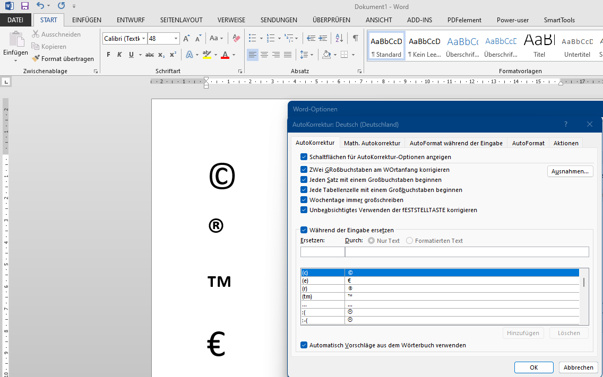603x377 pixels.
Task: Open the borders dropdown arrow
Action: pos(354,55)
